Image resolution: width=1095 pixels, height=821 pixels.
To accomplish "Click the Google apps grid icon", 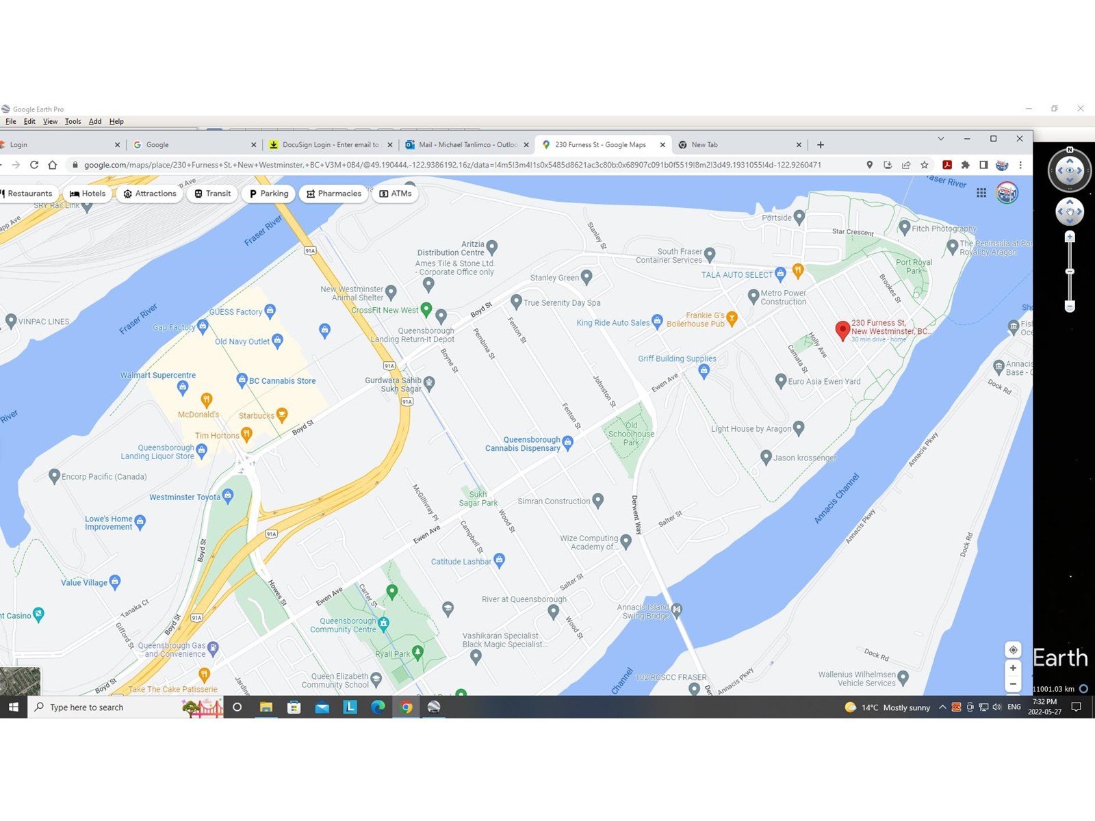I will point(981,193).
